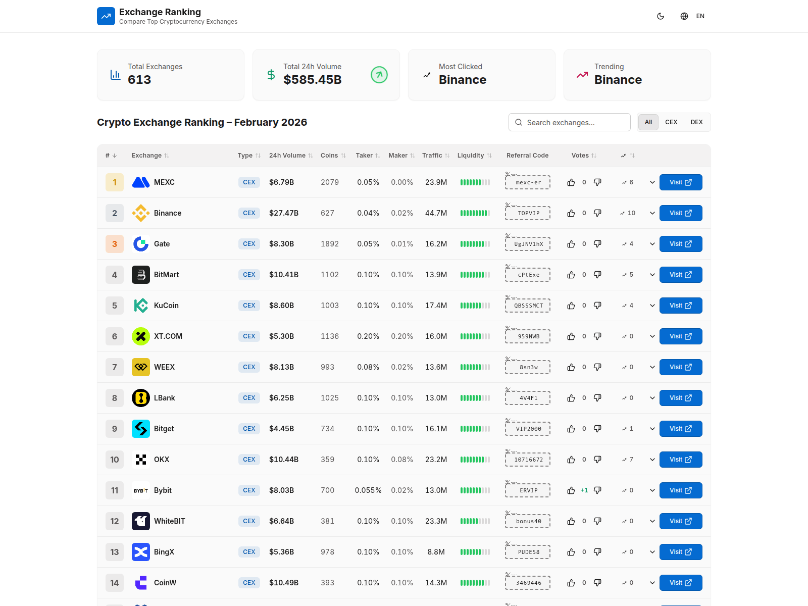Downvote WEEX with the thumbs-down icon

tap(597, 367)
